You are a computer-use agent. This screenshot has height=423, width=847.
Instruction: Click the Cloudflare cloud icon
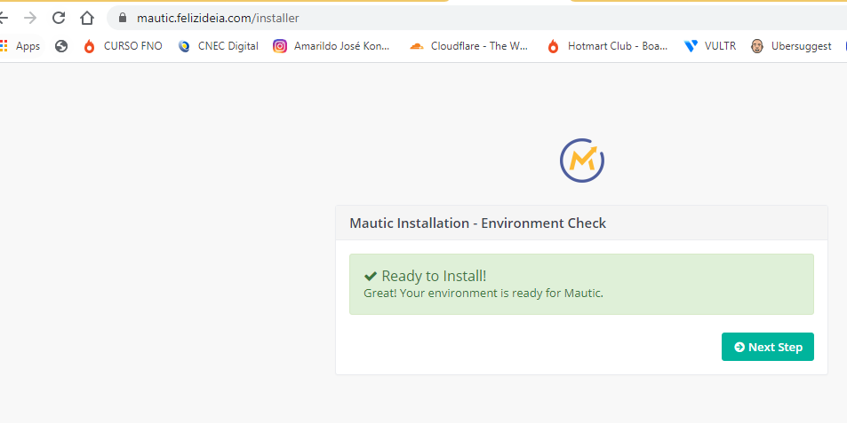tap(417, 46)
